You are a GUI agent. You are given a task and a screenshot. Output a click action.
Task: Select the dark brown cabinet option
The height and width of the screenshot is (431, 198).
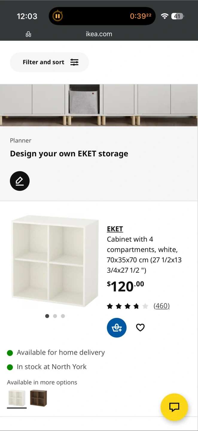[38, 398]
